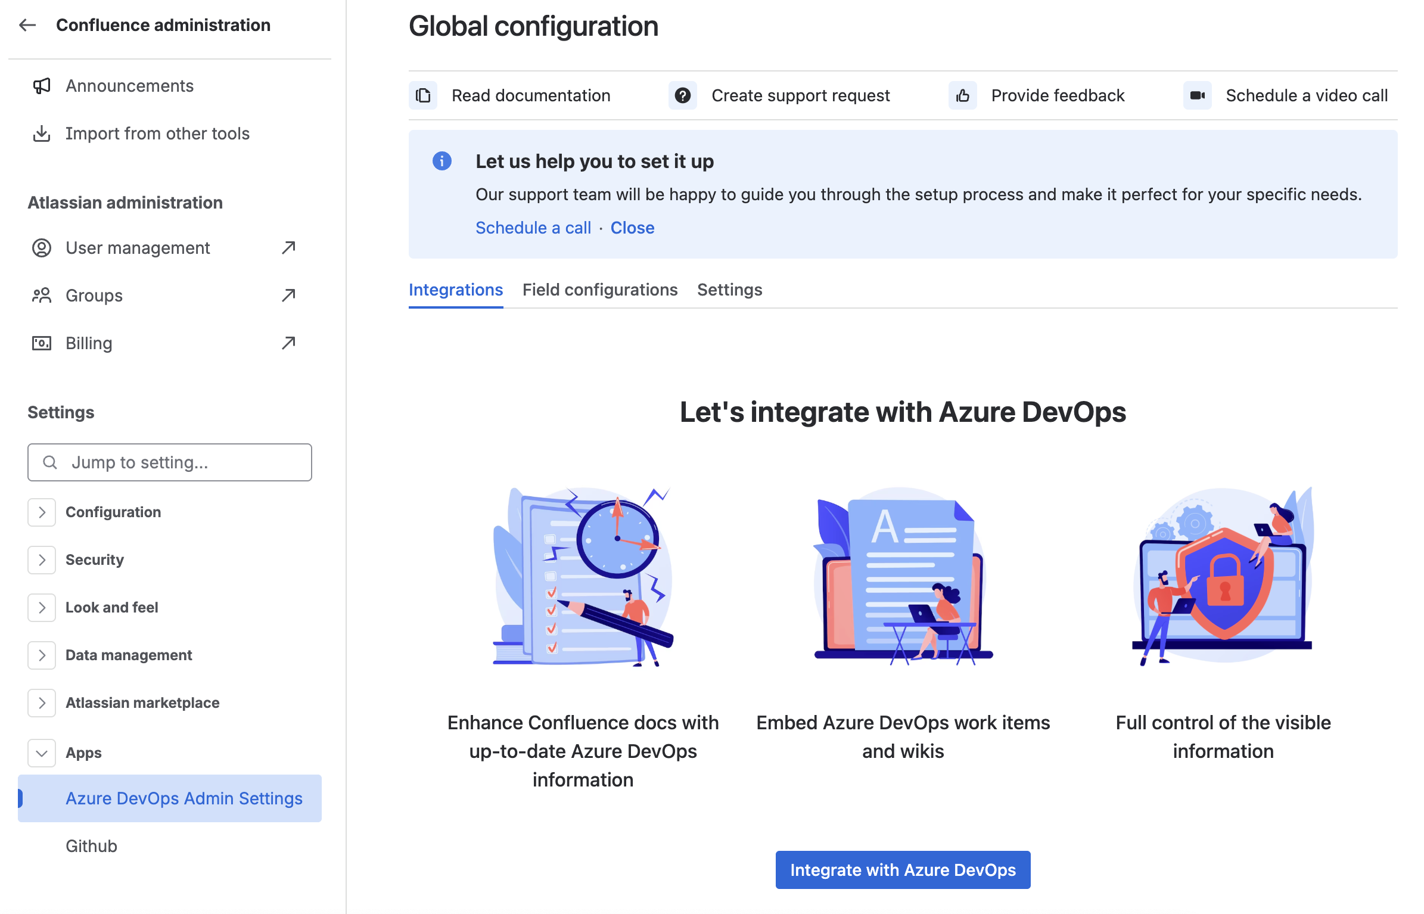Click the "Let's integrate with Azure DevOps" heading
The width and height of the screenshot is (1424, 914).
(x=903, y=412)
